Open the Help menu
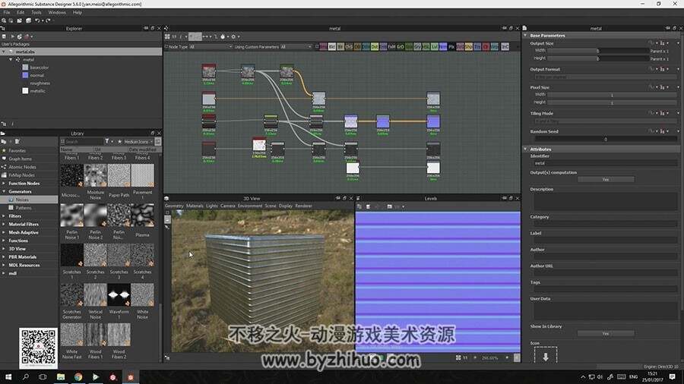 point(78,13)
